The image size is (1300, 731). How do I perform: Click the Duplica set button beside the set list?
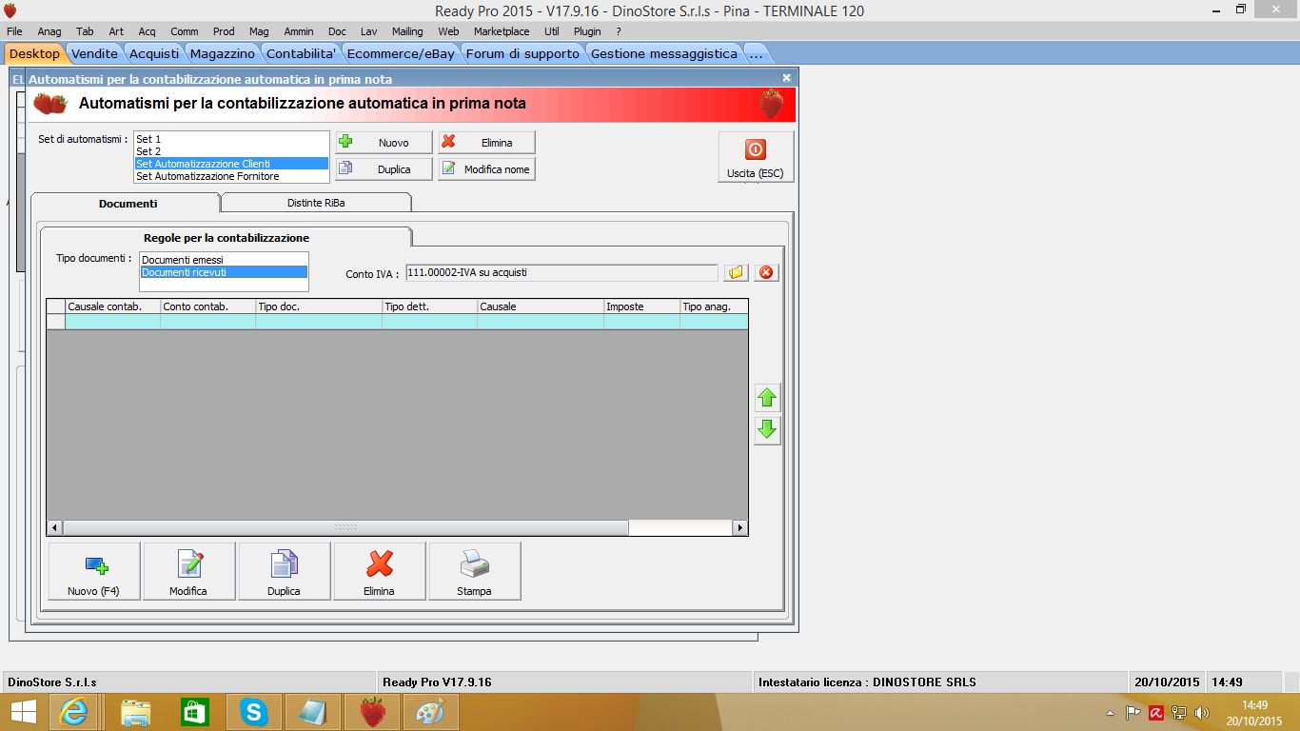click(x=384, y=169)
